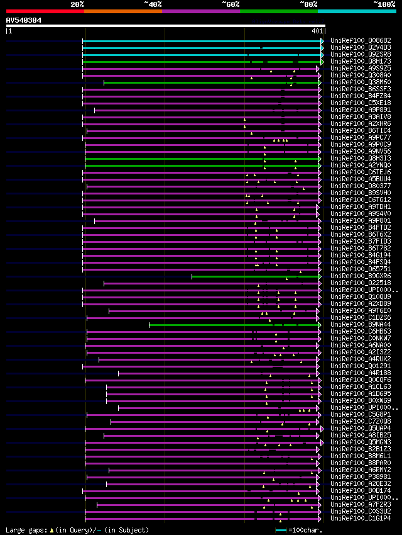Click the purple ~60% identity legend bar
This screenshot has height=535, width=402.
(201, 11)
